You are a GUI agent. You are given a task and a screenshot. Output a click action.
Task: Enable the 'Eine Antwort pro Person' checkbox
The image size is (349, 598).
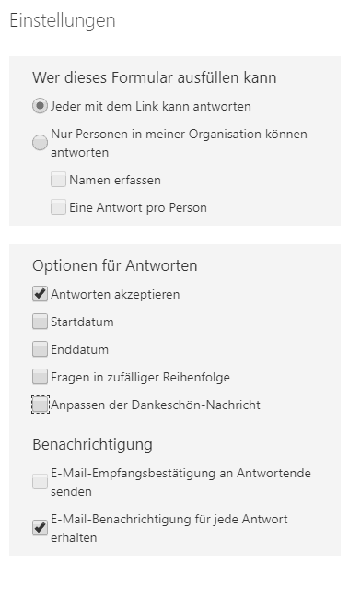[58, 207]
